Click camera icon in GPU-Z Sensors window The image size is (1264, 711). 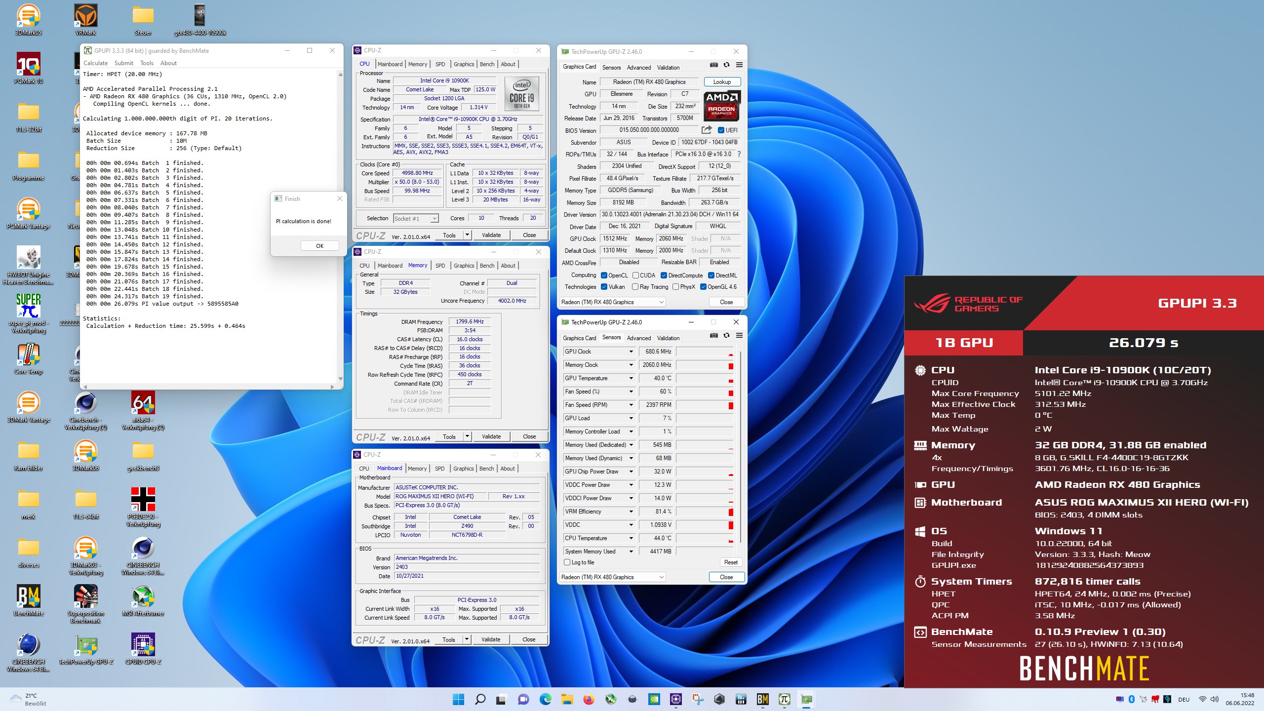click(713, 335)
